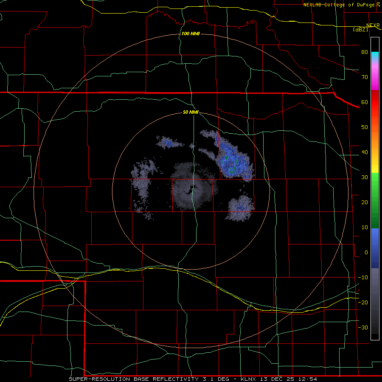Click the 20 dBZ scale value
The height and width of the screenshot is (382, 382).
tap(365, 202)
